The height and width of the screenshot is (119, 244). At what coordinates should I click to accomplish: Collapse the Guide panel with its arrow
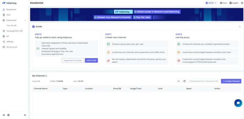click(x=240, y=27)
